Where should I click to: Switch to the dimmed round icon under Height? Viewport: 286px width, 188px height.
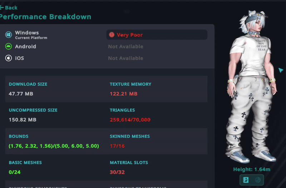click(x=257, y=180)
